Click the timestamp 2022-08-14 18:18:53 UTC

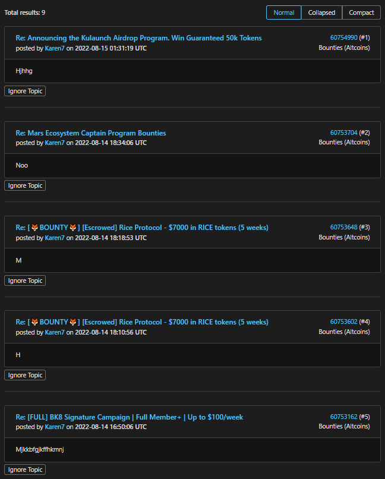111,238
